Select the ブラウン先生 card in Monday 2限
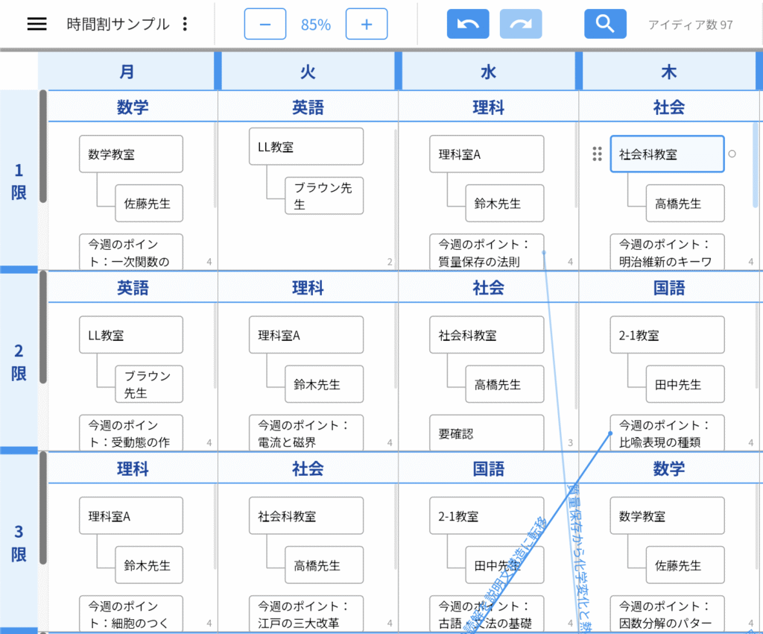 pos(149,383)
